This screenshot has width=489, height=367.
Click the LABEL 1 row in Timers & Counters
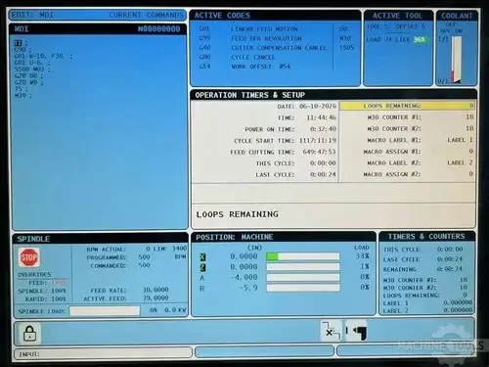[x=427, y=303]
